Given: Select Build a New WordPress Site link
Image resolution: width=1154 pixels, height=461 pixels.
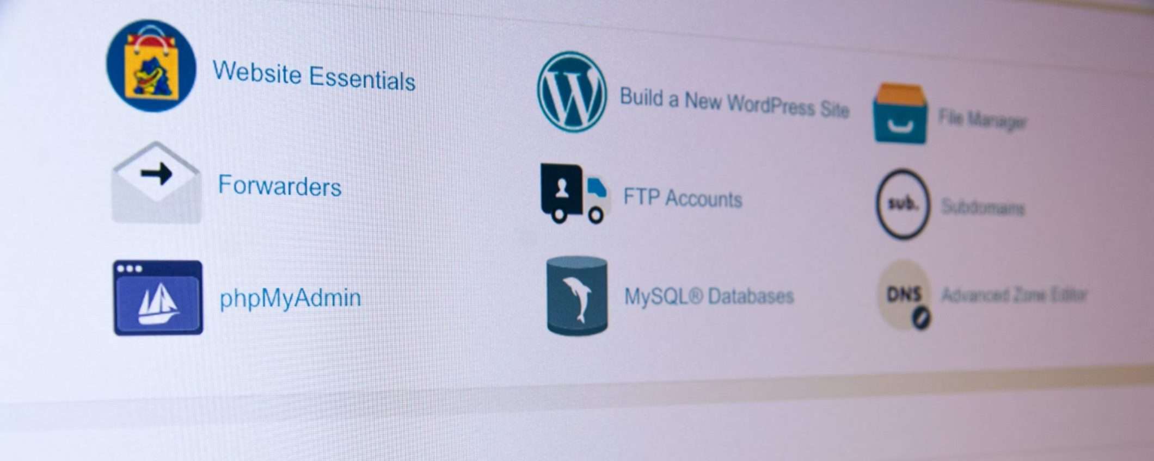Looking at the screenshot, I should (x=734, y=103).
